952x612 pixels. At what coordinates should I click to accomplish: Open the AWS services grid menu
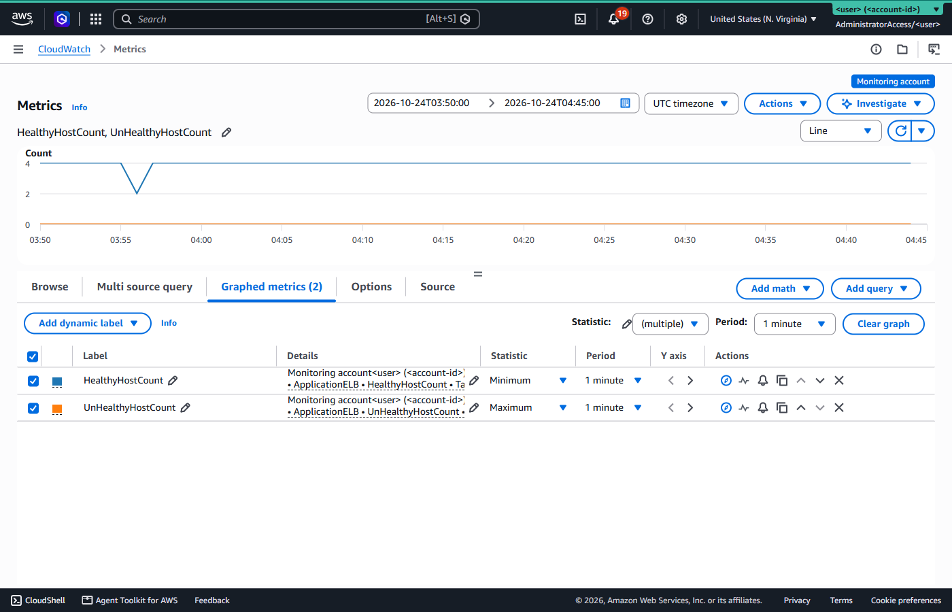[96, 19]
